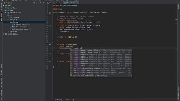180x101 pixels.
Task: Click the scroll-from-source target icon in Project panel
Action: 34,3
